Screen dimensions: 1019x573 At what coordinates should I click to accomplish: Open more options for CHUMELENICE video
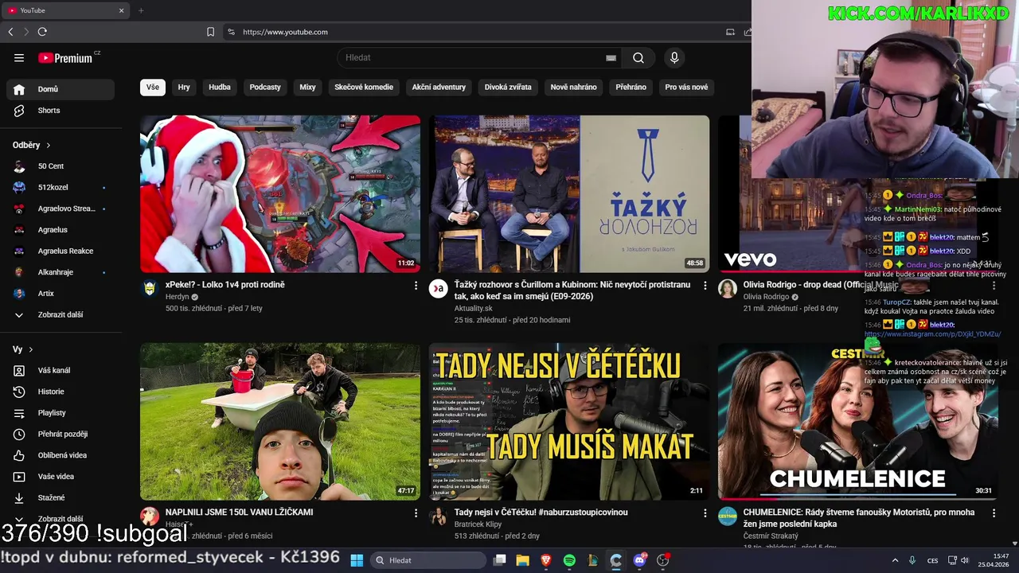click(994, 513)
